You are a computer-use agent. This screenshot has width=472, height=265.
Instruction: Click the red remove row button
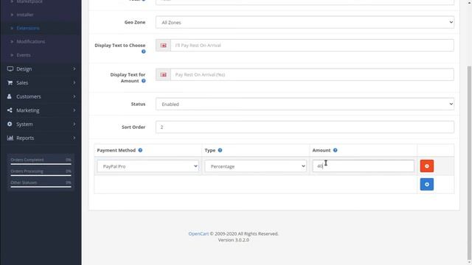[426, 166]
